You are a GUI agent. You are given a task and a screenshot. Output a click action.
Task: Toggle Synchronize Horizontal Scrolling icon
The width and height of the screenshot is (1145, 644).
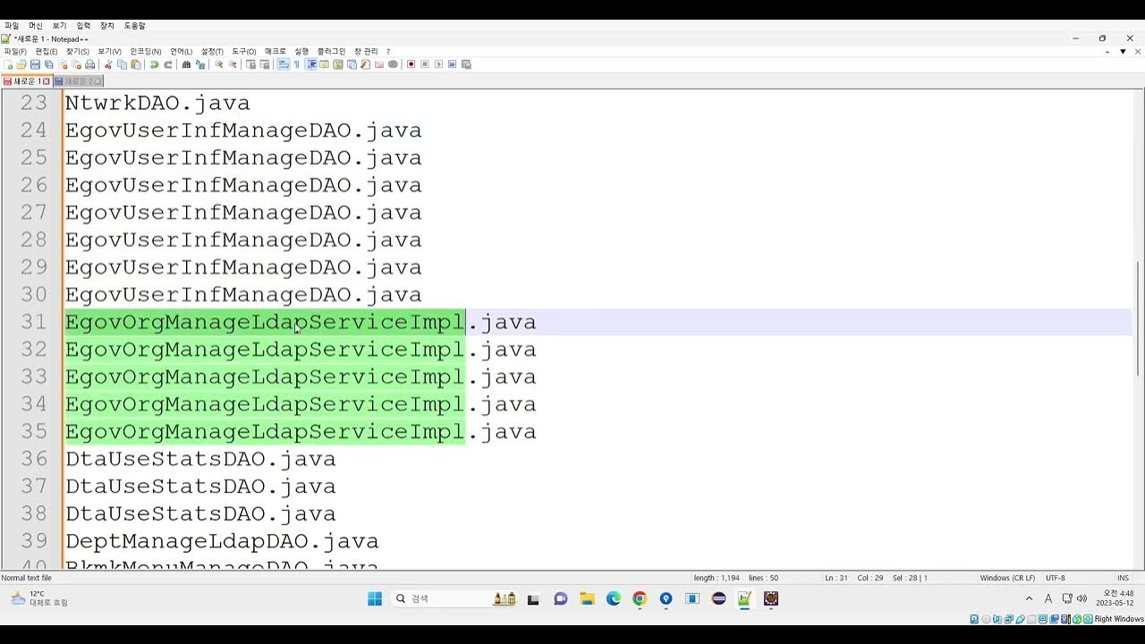tap(265, 64)
